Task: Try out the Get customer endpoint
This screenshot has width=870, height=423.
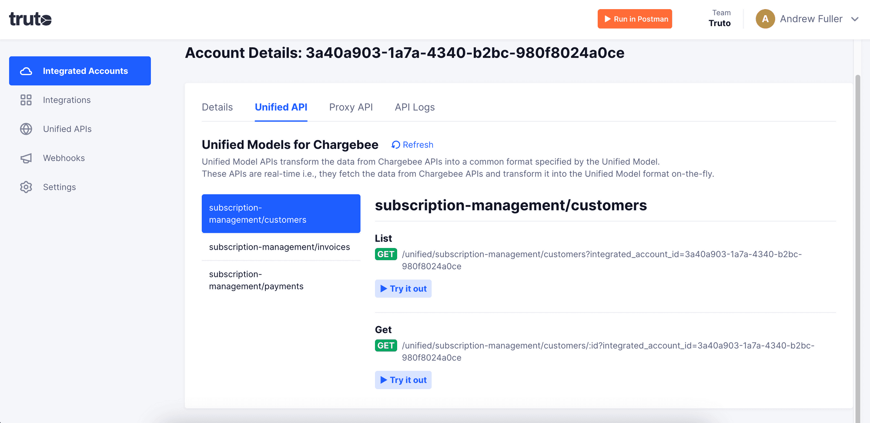Action: click(403, 380)
